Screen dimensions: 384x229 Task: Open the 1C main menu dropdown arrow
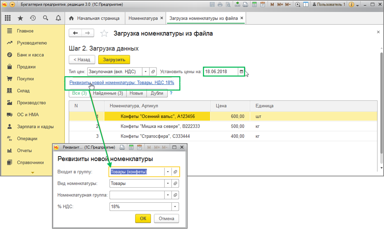coord(12,4)
